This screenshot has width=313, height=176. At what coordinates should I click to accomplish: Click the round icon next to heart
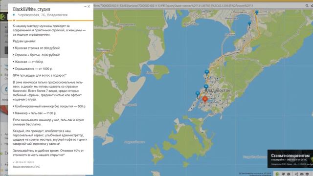(289, 174)
